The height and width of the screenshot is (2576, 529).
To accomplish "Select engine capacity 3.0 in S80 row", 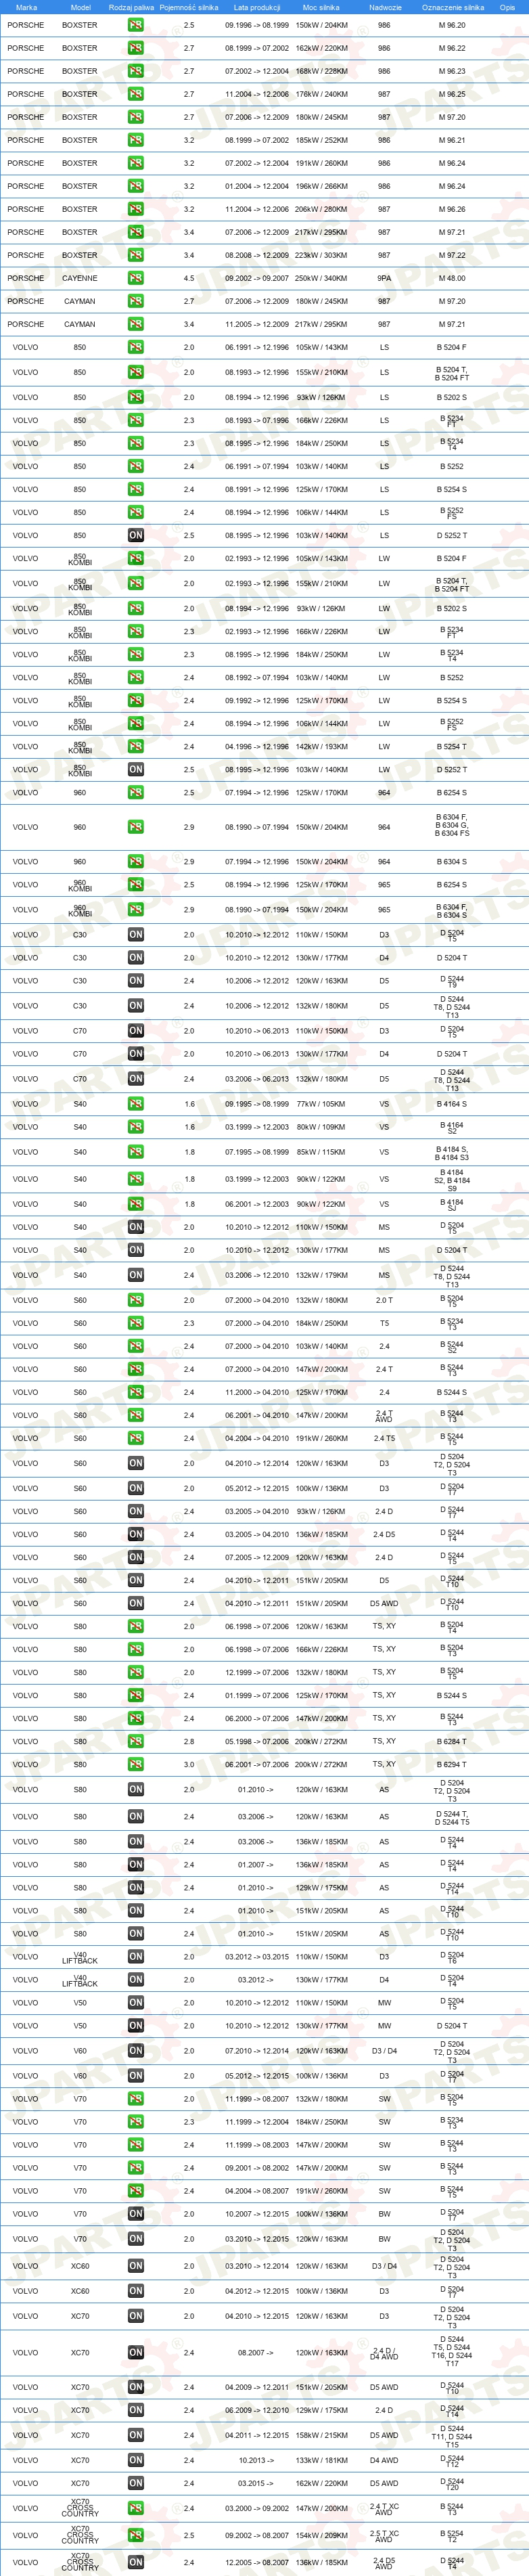I will (x=189, y=1764).
